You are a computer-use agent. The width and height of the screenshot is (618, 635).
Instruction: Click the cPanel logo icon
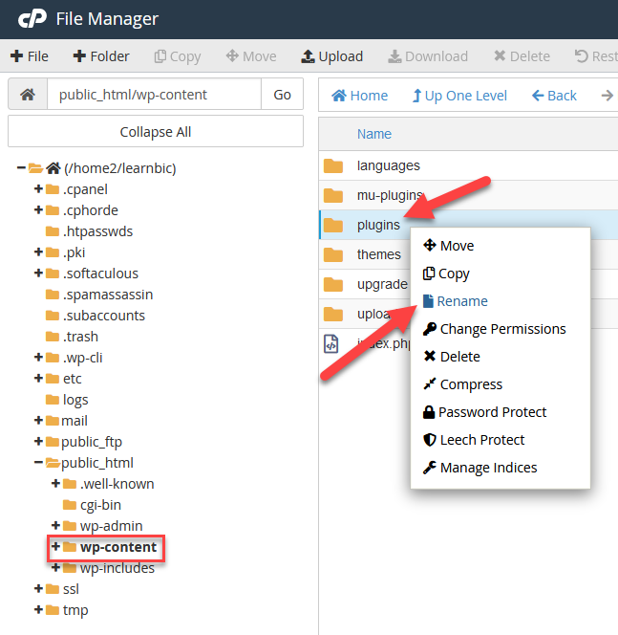pos(32,18)
